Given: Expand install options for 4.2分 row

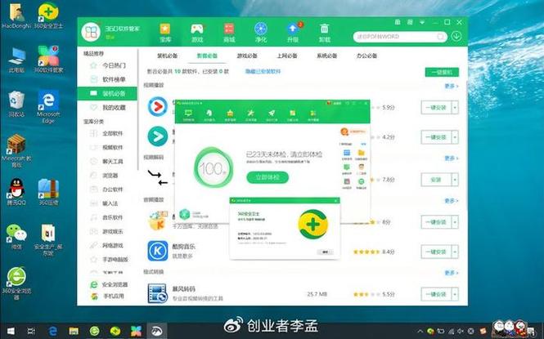Looking at the screenshot, I should coord(455,137).
